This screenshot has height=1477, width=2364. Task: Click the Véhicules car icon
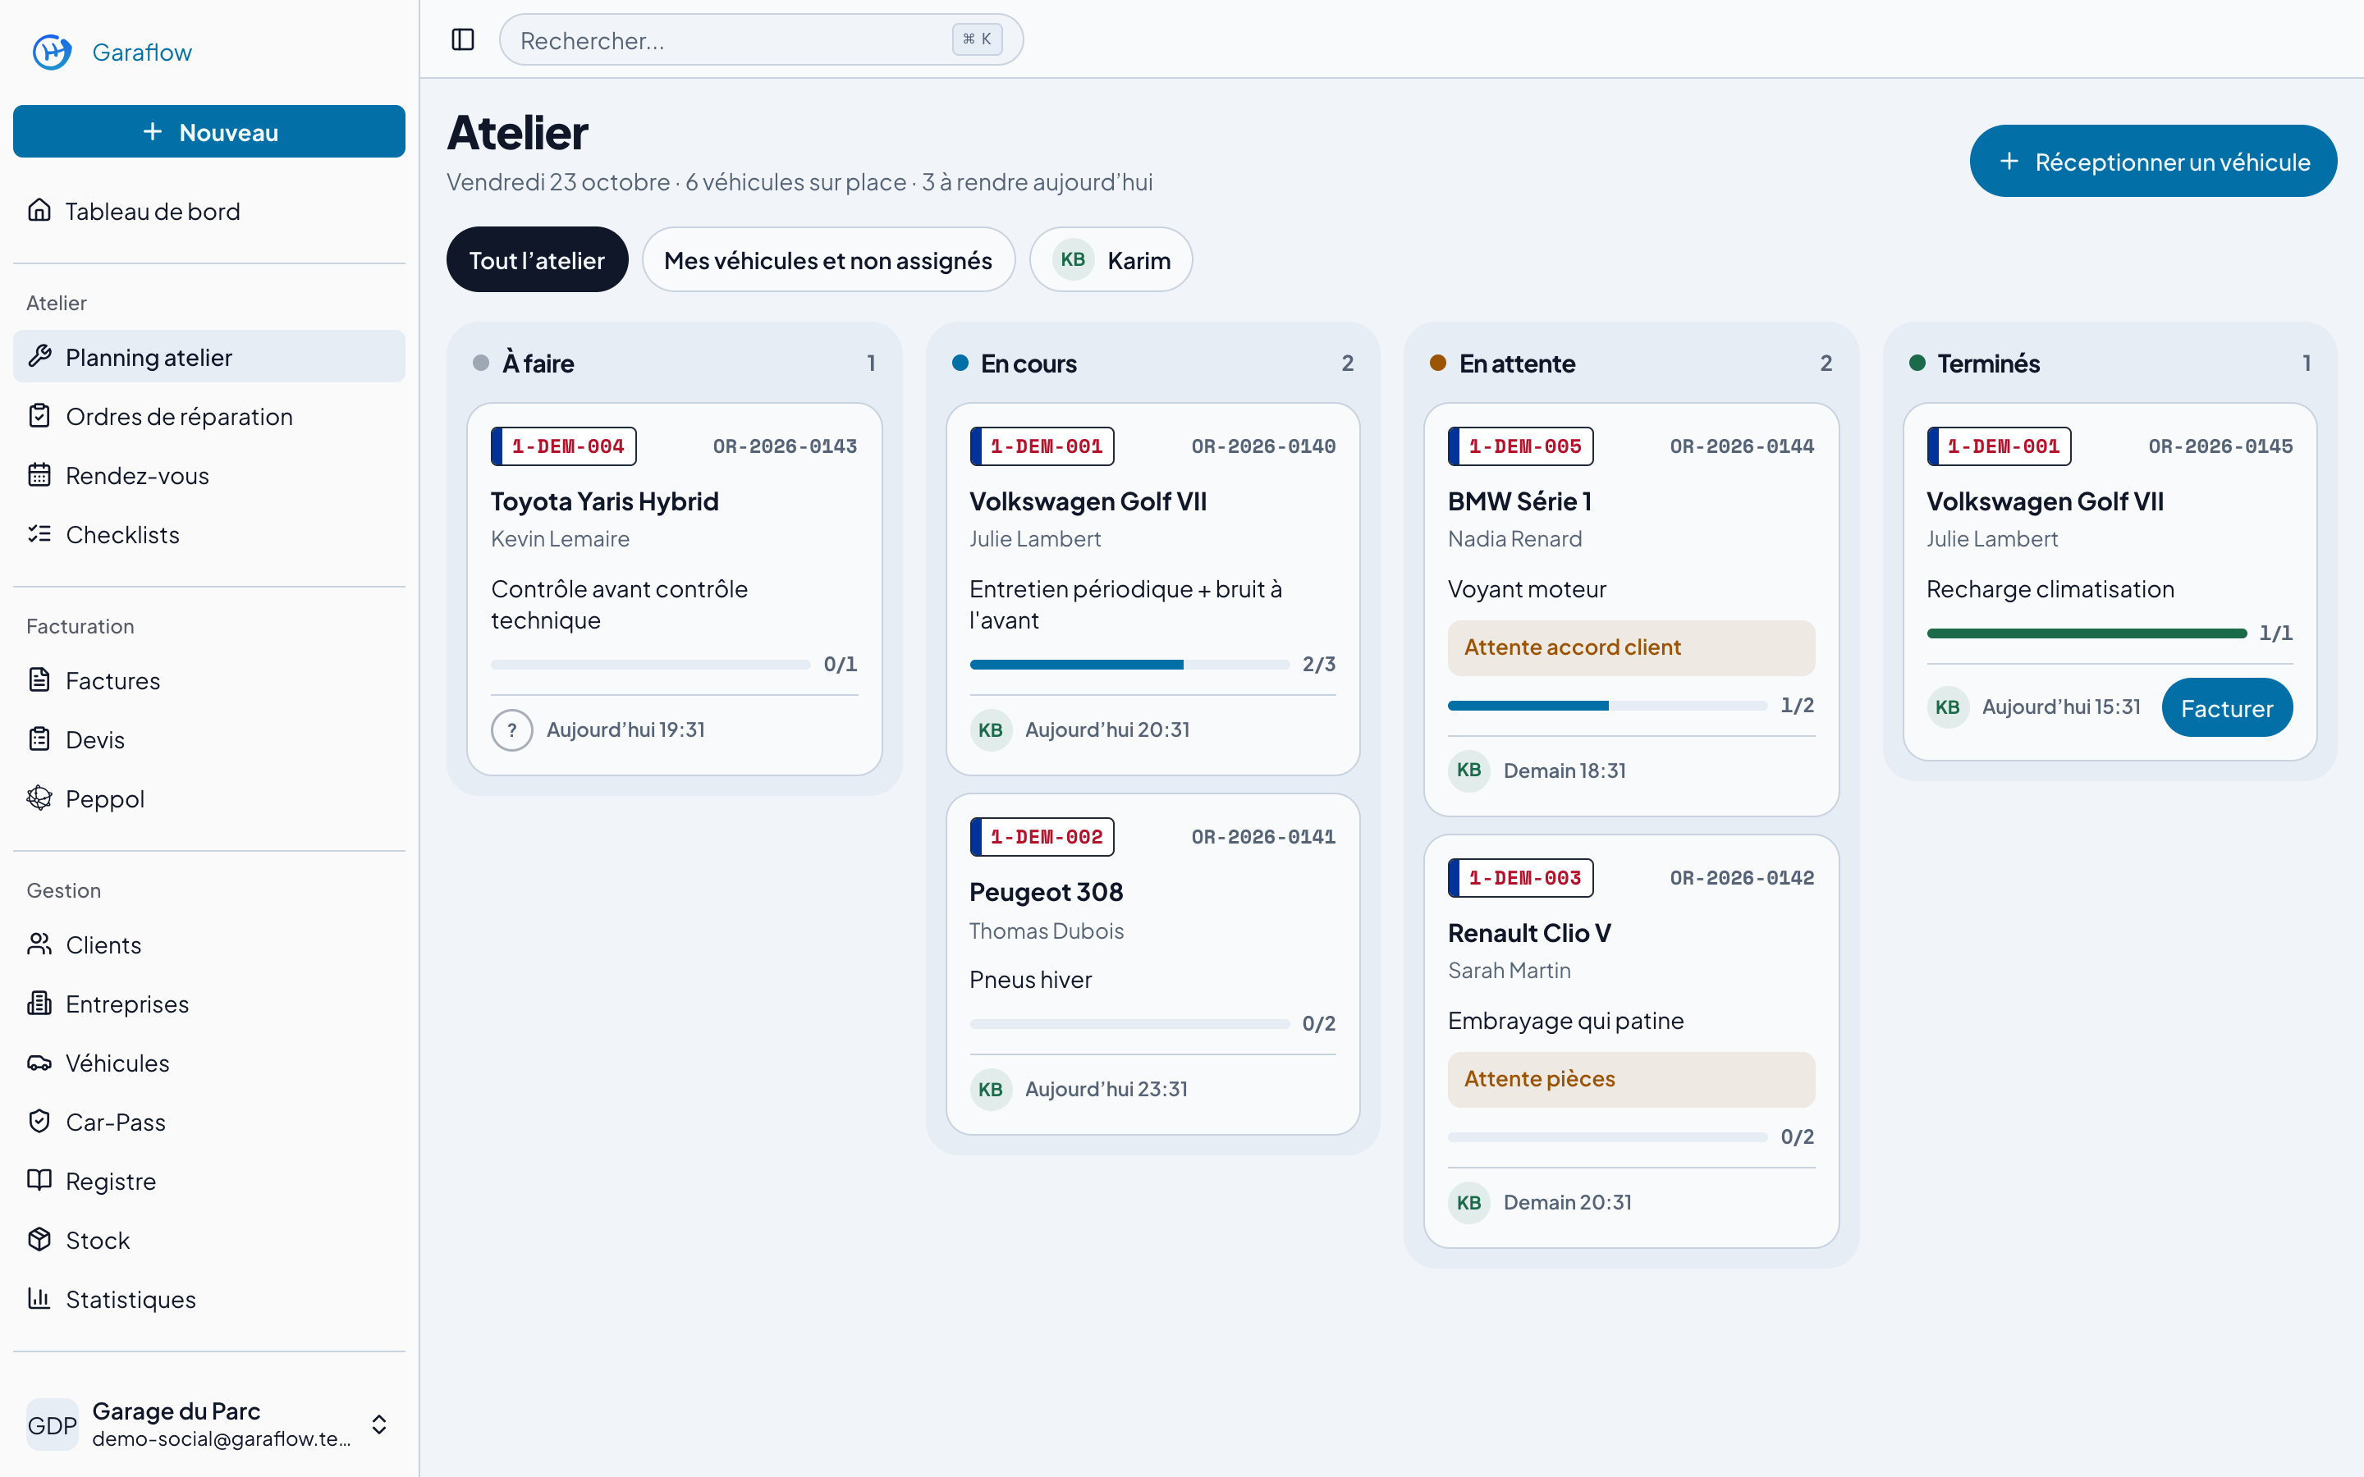pyautogui.click(x=39, y=1063)
